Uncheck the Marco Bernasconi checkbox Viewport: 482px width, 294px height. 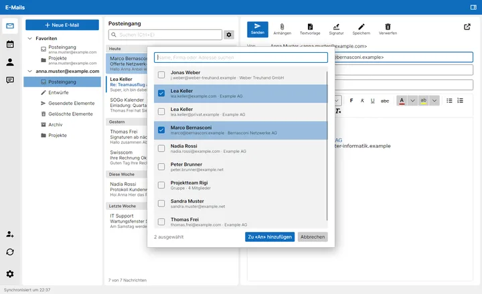coord(161,130)
